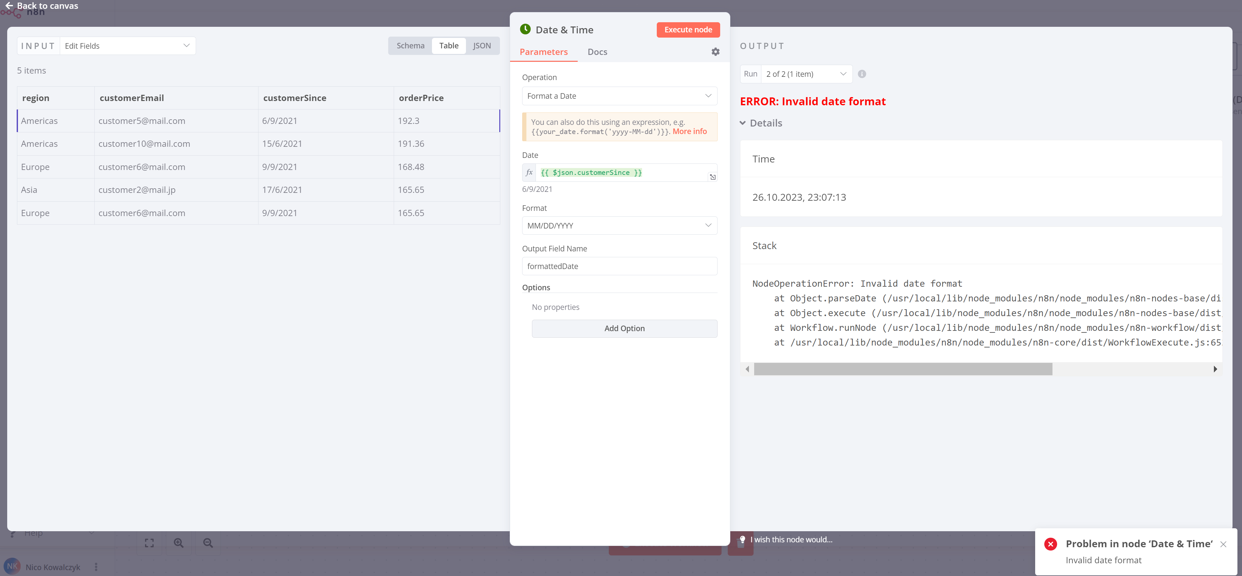Click the Date & Time clock icon
The image size is (1242, 576).
[x=525, y=29]
